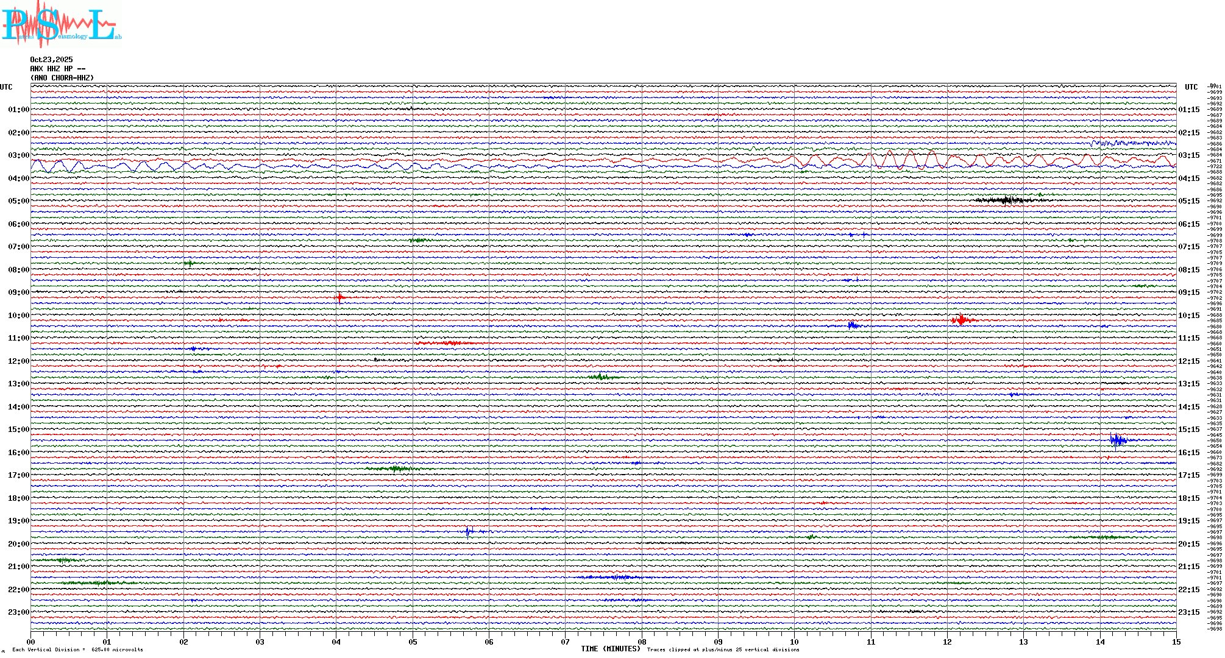The width and height of the screenshot is (1225, 658).
Task: Click the red spike on 09:15 trace
Action: click(x=339, y=297)
